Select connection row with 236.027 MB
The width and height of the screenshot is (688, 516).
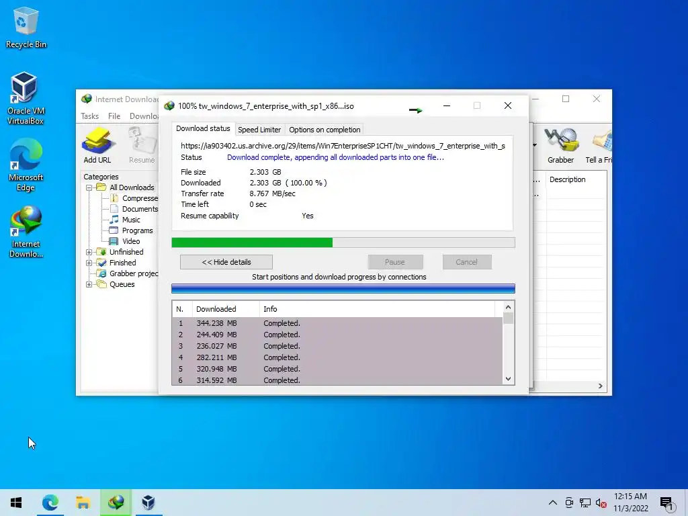pyautogui.click(x=337, y=346)
